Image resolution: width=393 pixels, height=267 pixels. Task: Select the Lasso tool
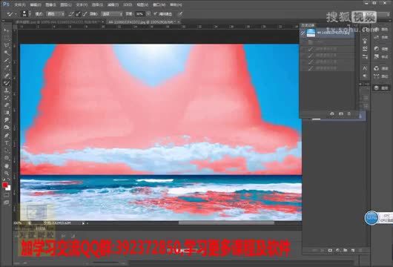[6, 45]
